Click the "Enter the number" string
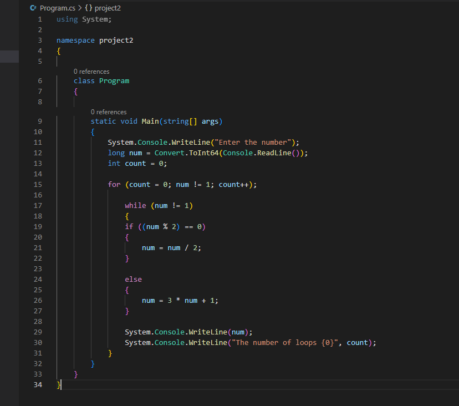 [253, 143]
